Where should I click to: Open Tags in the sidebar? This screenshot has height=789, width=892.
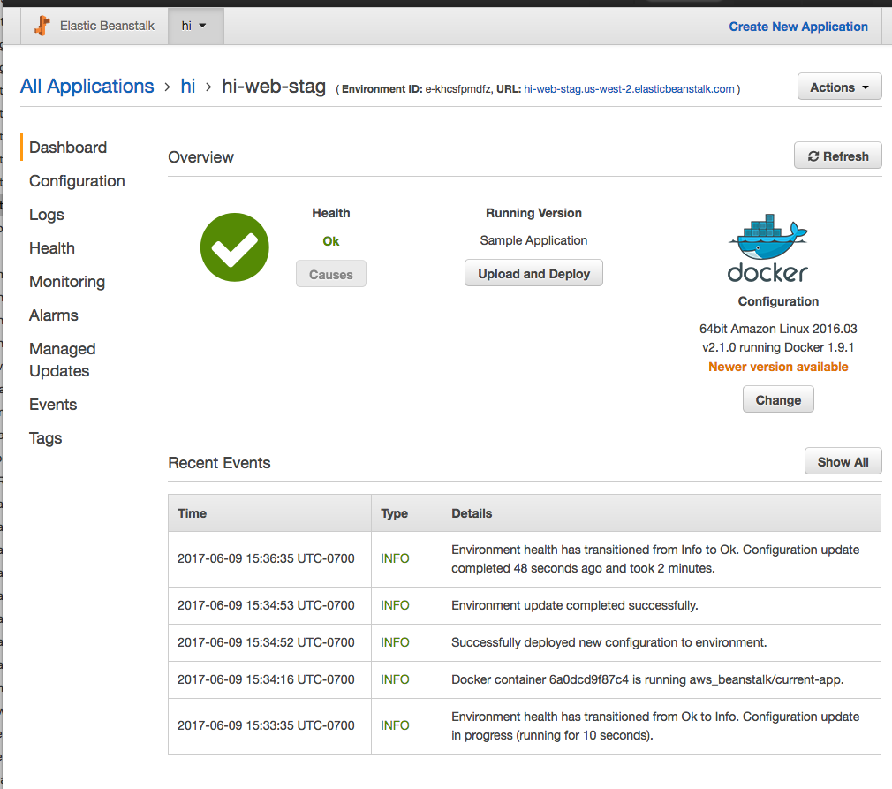tap(46, 438)
